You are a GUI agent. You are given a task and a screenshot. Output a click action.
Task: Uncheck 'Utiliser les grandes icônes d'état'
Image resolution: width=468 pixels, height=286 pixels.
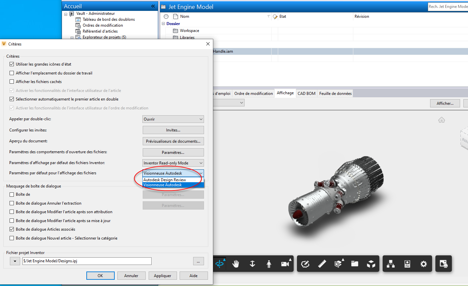pos(12,64)
